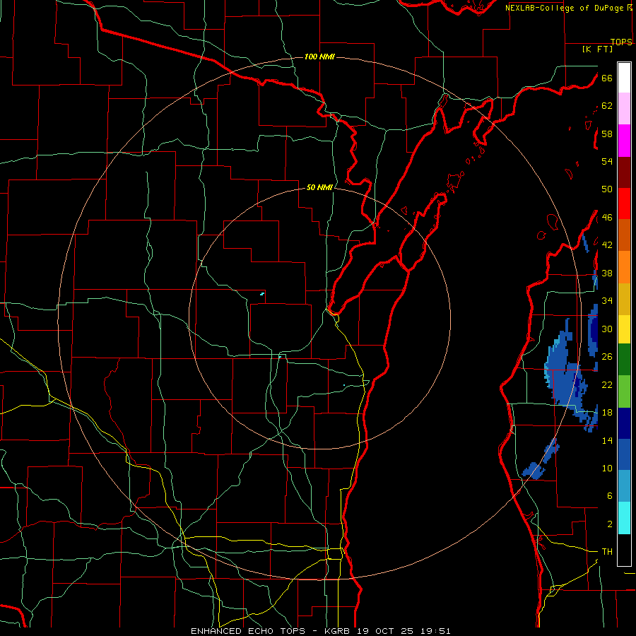Click the legend value '10'
The width and height of the screenshot is (636, 636).
[x=607, y=468]
